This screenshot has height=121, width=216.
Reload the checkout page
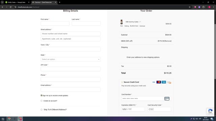tap(10, 7)
